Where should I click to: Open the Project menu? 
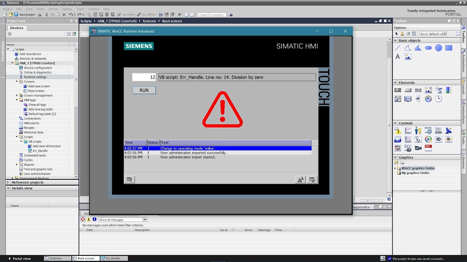click(x=8, y=9)
